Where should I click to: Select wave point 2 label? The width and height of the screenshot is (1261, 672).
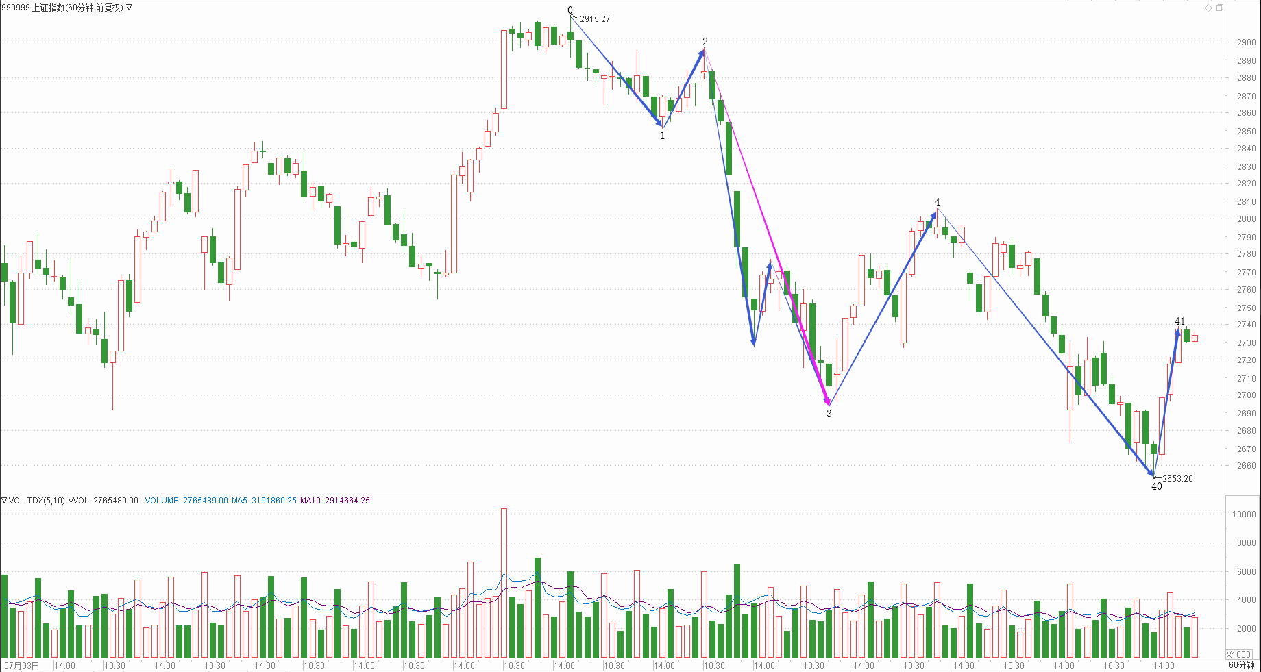pyautogui.click(x=705, y=42)
